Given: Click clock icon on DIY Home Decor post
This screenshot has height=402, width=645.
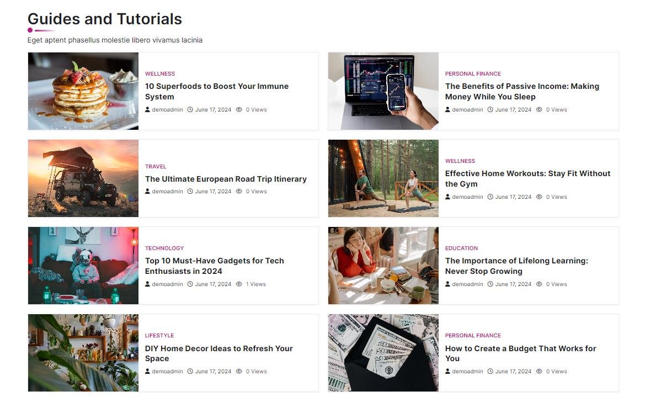Looking at the screenshot, I should (x=190, y=371).
